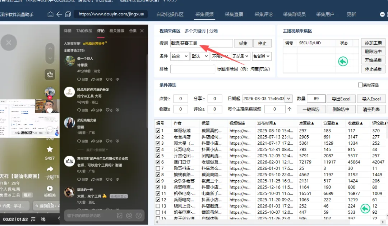Uncheck row 2 老誉抖店
Screen dimensions: 388x226
(x=158, y=137)
